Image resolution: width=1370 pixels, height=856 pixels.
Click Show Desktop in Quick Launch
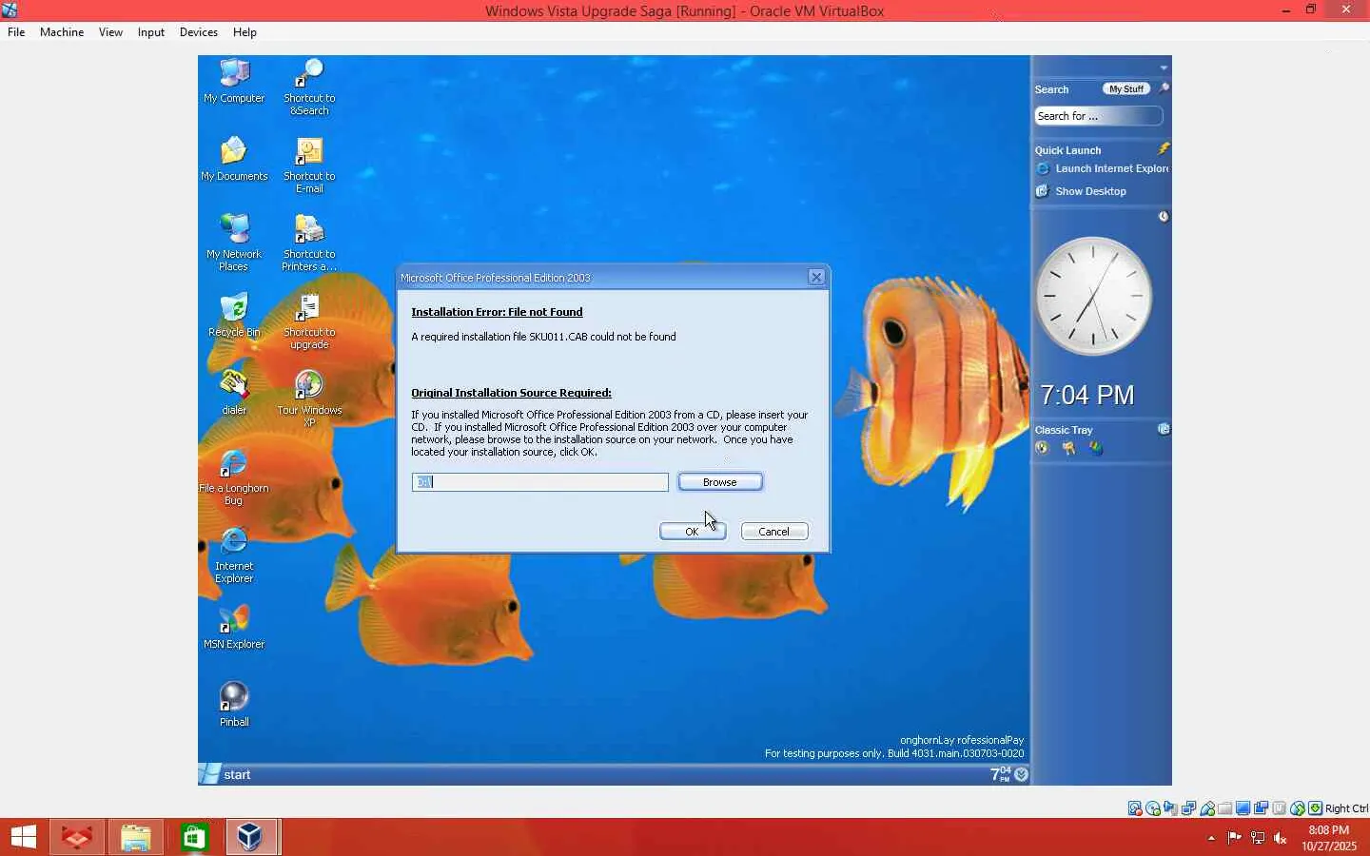pyautogui.click(x=1081, y=191)
